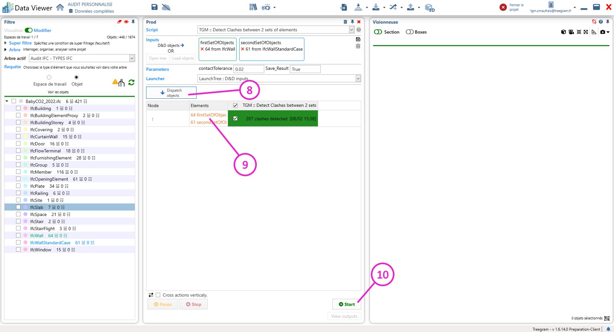Select the Espace de travail radio button
Image resolution: width=614 pixels, height=332 pixels.
pos(49,77)
